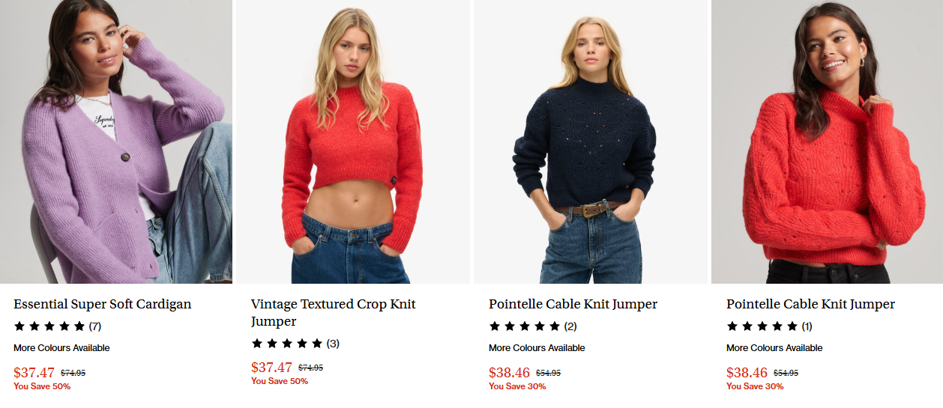Click the Pointelle Cable Knit Jumper title with 2 reviews

coord(573,304)
